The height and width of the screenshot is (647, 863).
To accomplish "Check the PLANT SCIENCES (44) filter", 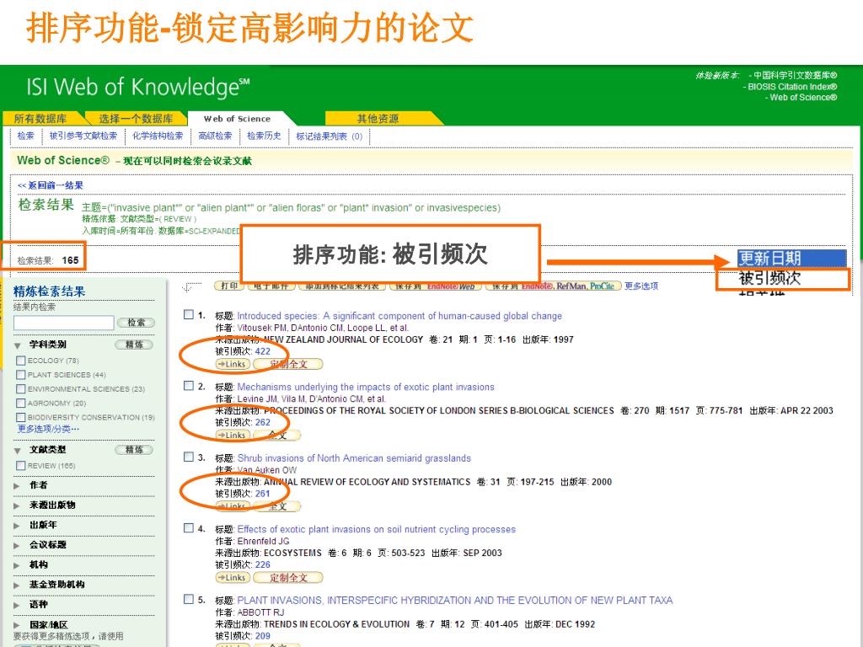I will coord(21,375).
